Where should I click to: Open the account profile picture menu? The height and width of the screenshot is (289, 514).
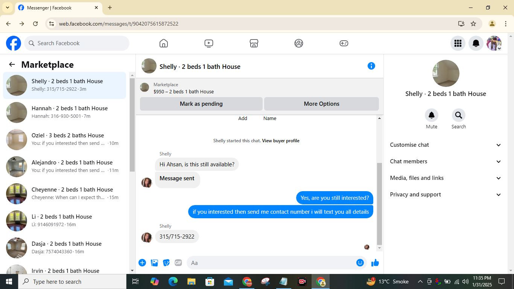point(494,43)
